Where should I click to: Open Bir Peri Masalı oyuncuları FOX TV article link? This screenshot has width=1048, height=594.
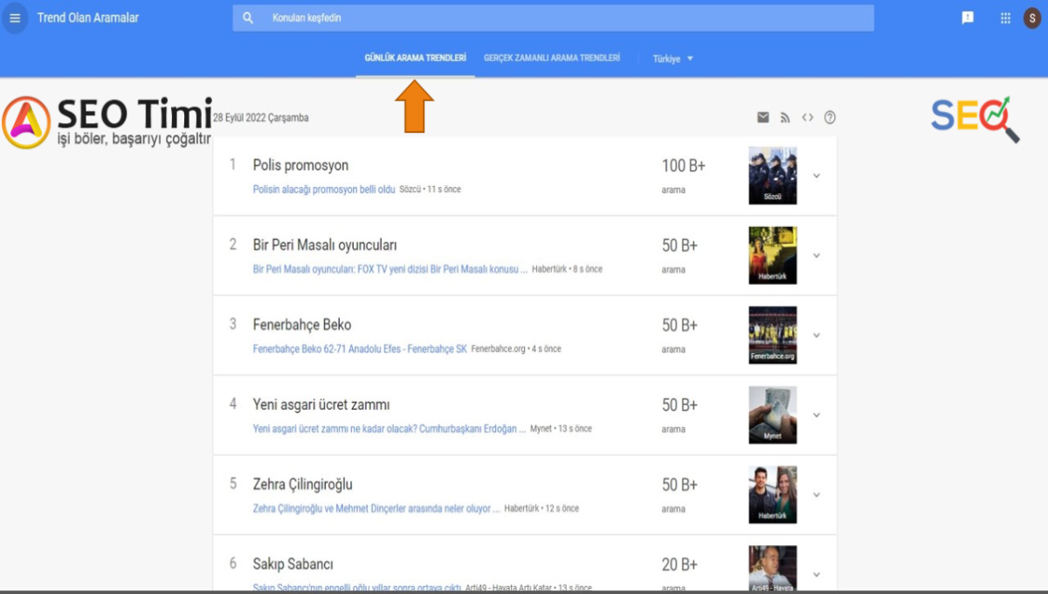tap(390, 269)
